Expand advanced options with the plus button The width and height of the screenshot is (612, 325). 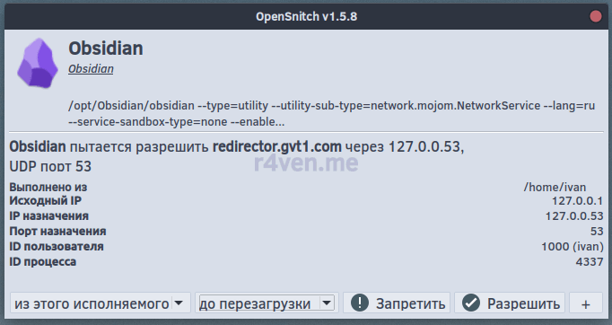click(585, 303)
